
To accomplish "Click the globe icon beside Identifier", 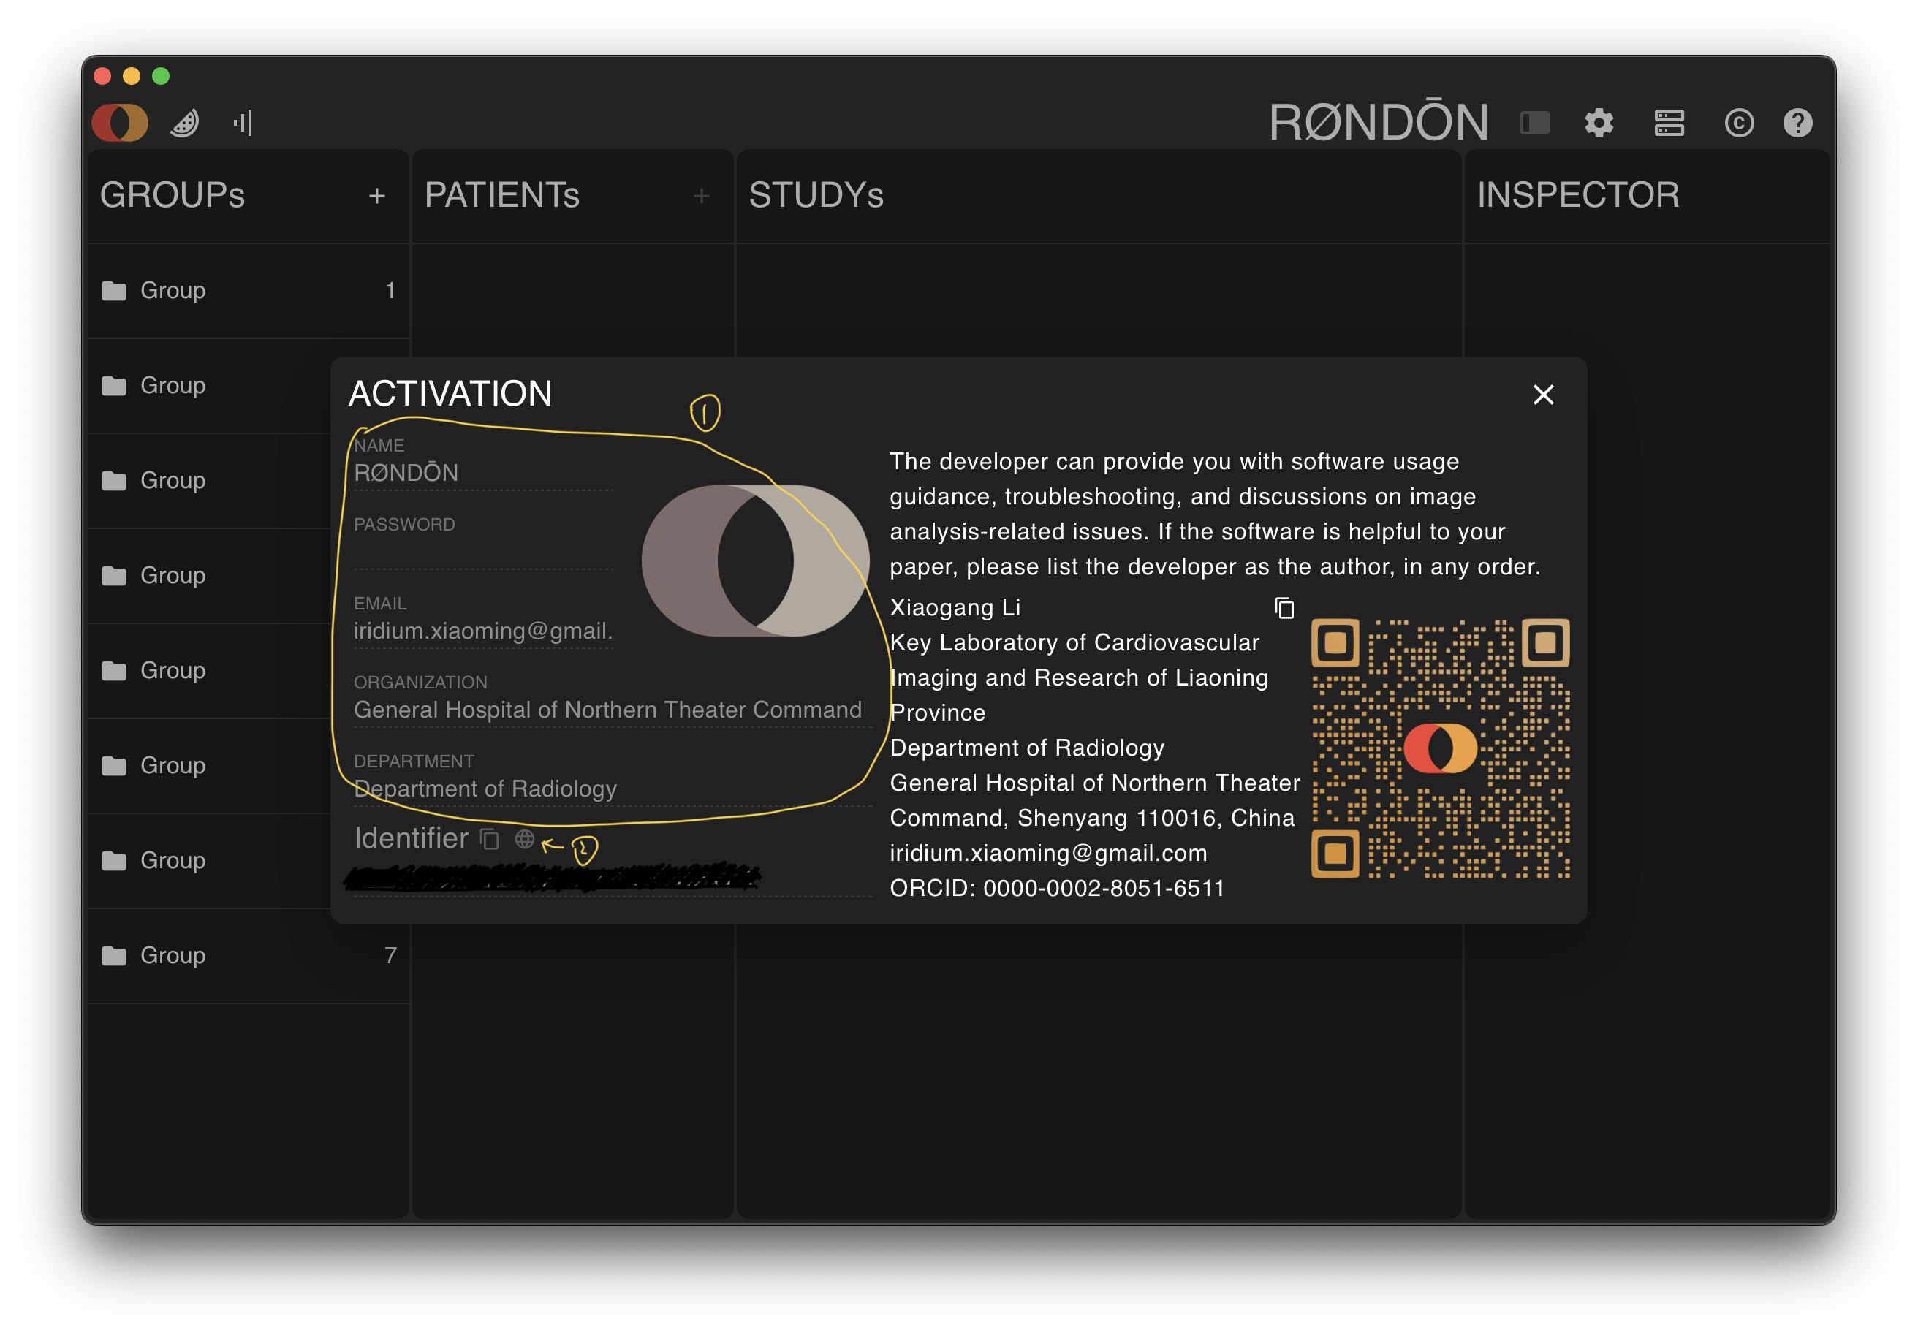I will click(525, 838).
